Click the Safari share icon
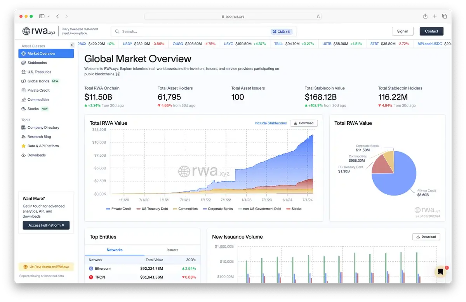Screen dimensions: 466x302 tap(425, 16)
